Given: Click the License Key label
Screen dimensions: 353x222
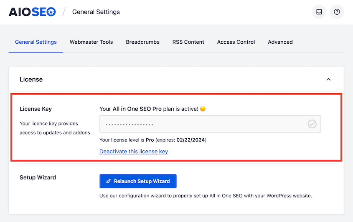Looking at the screenshot, I should 36,109.
